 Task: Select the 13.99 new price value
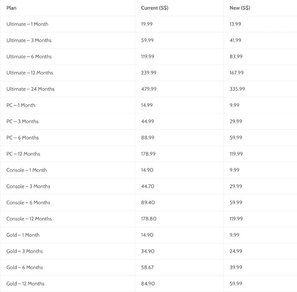(x=235, y=24)
